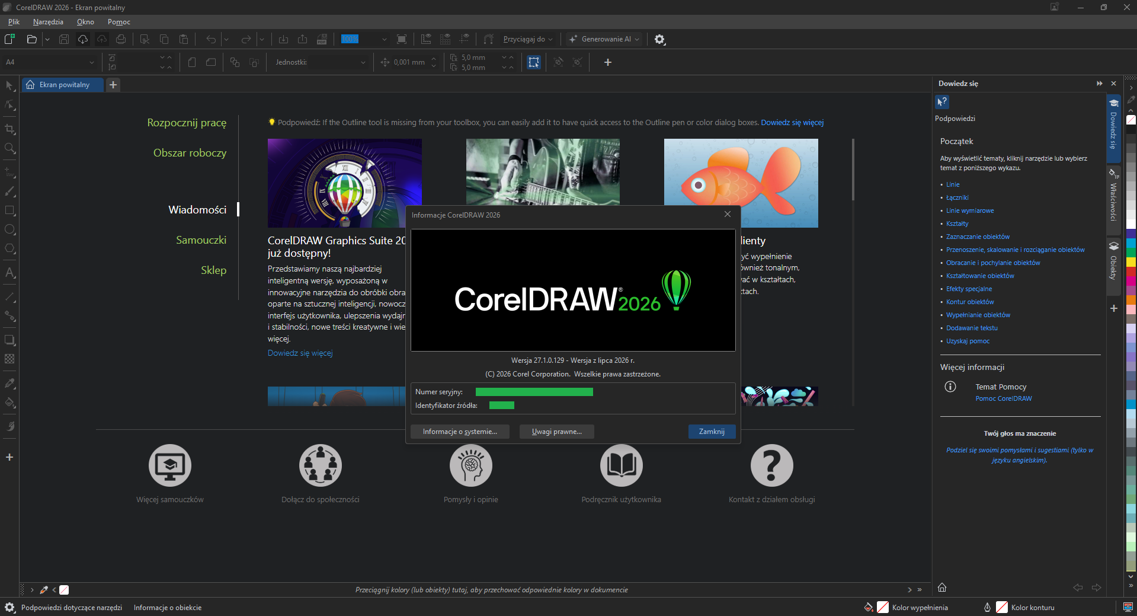Select the Zoom magnifier tool

9,148
